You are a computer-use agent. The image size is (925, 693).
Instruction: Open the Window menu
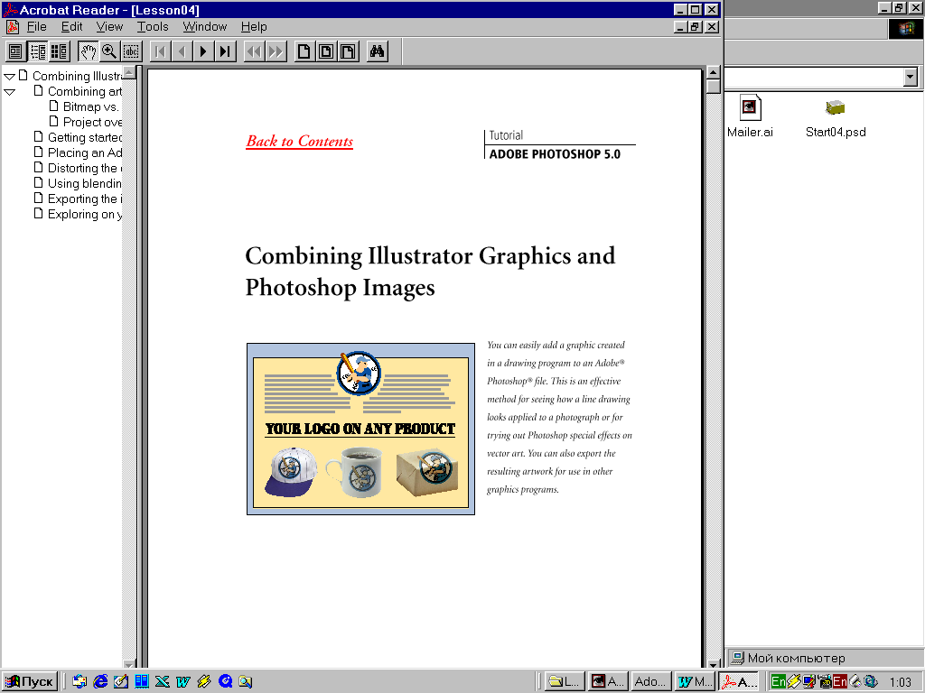(x=205, y=26)
